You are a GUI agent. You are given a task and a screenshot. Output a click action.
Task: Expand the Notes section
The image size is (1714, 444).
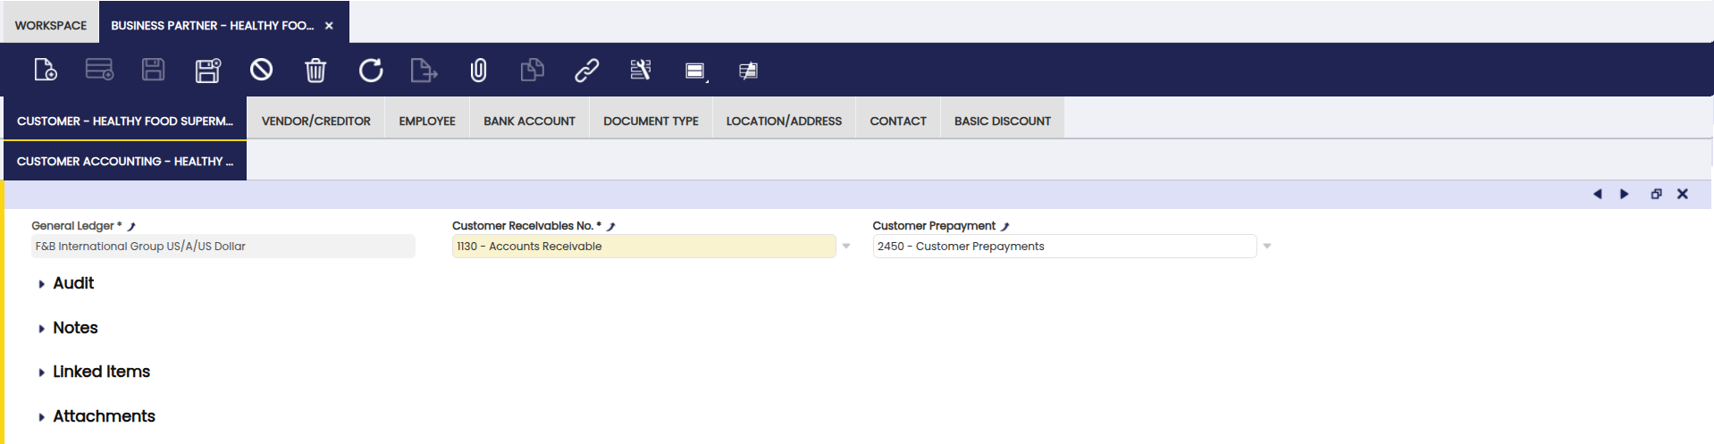(74, 328)
